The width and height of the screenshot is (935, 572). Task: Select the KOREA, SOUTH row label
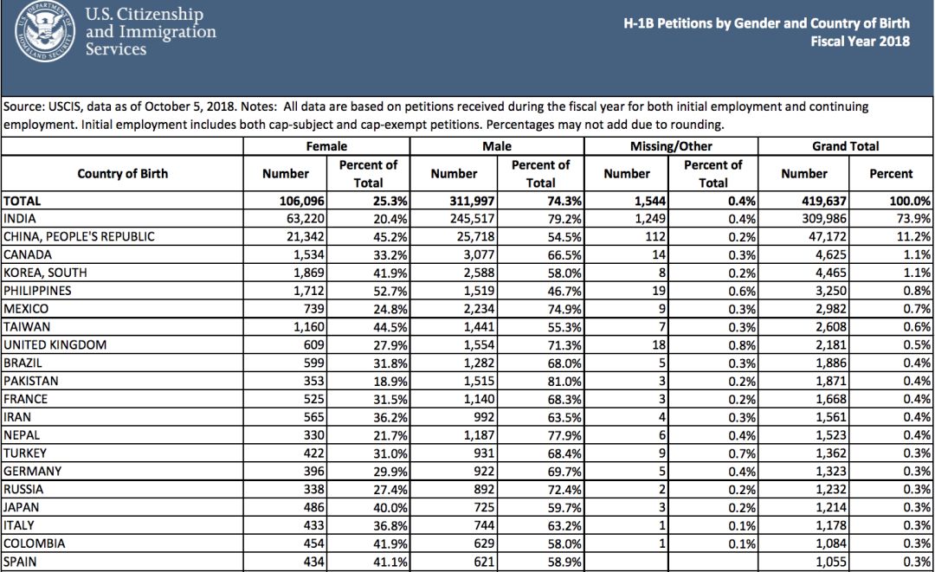45,273
